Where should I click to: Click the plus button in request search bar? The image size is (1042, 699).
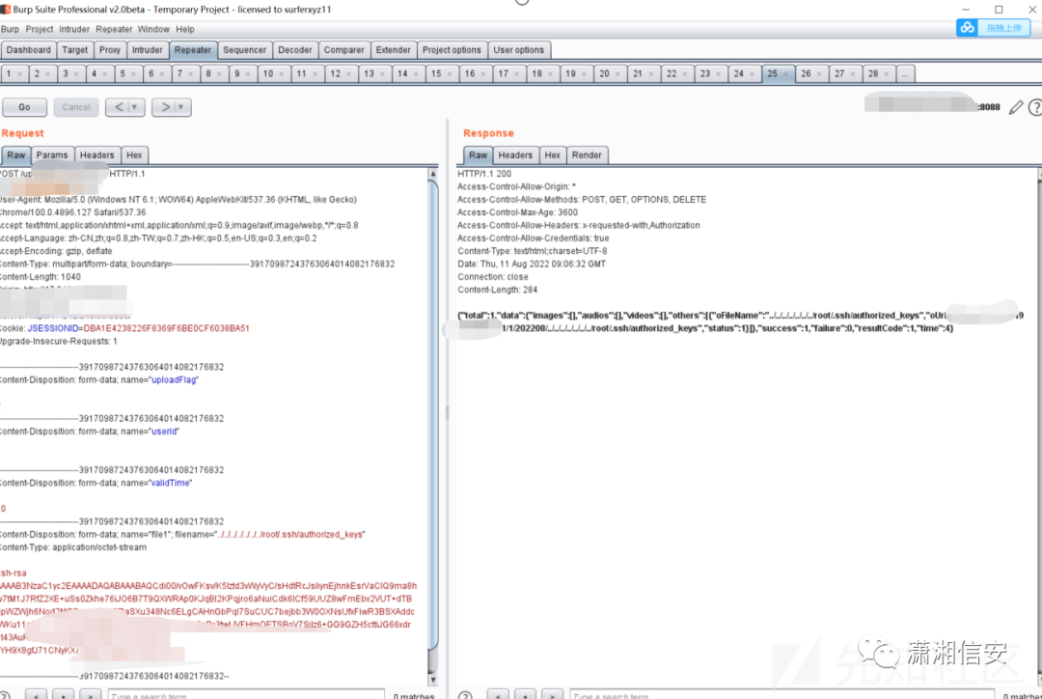[x=63, y=695]
